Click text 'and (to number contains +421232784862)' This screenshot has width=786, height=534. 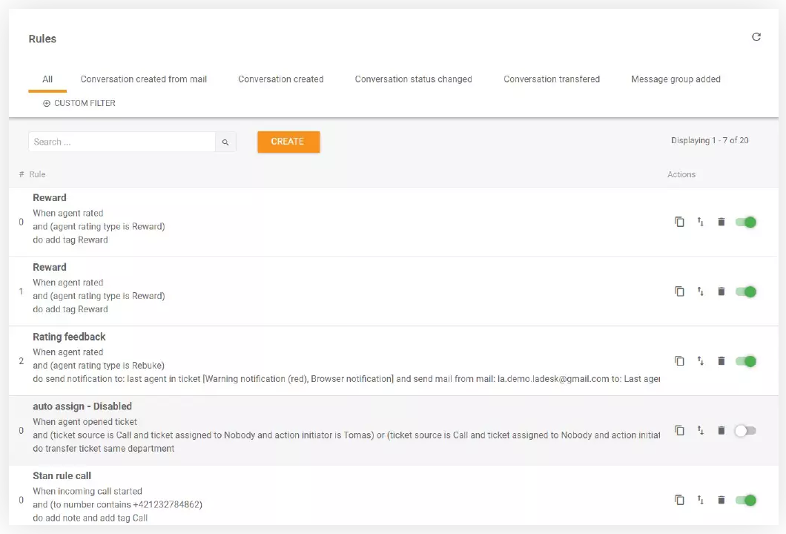pos(118,505)
